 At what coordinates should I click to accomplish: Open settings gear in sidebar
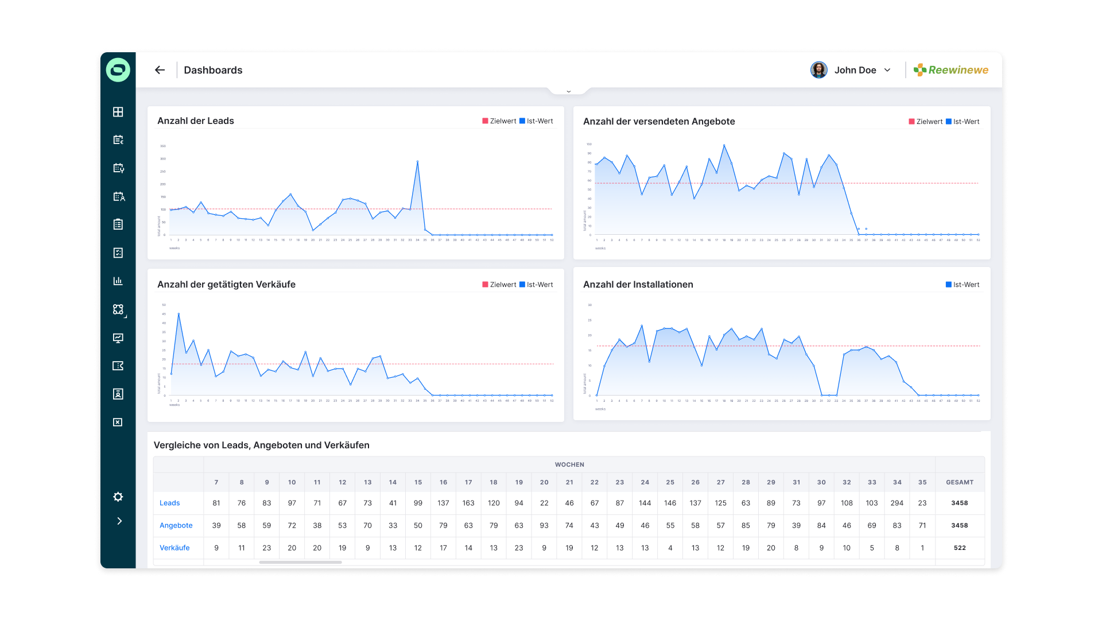[118, 497]
